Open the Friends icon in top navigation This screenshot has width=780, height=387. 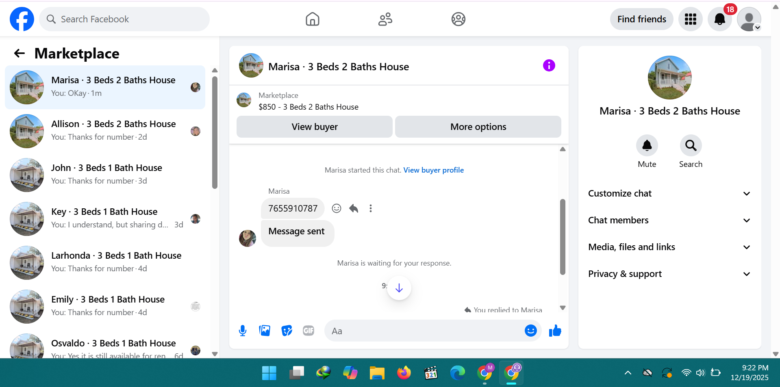(x=385, y=19)
